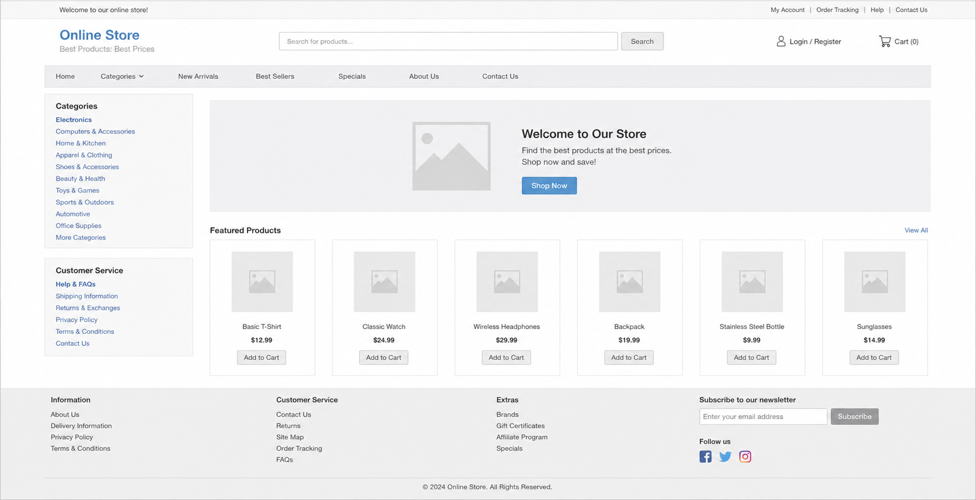Open Returns & Exchanges link
Viewport: 976px width, 500px height.
[88, 308]
